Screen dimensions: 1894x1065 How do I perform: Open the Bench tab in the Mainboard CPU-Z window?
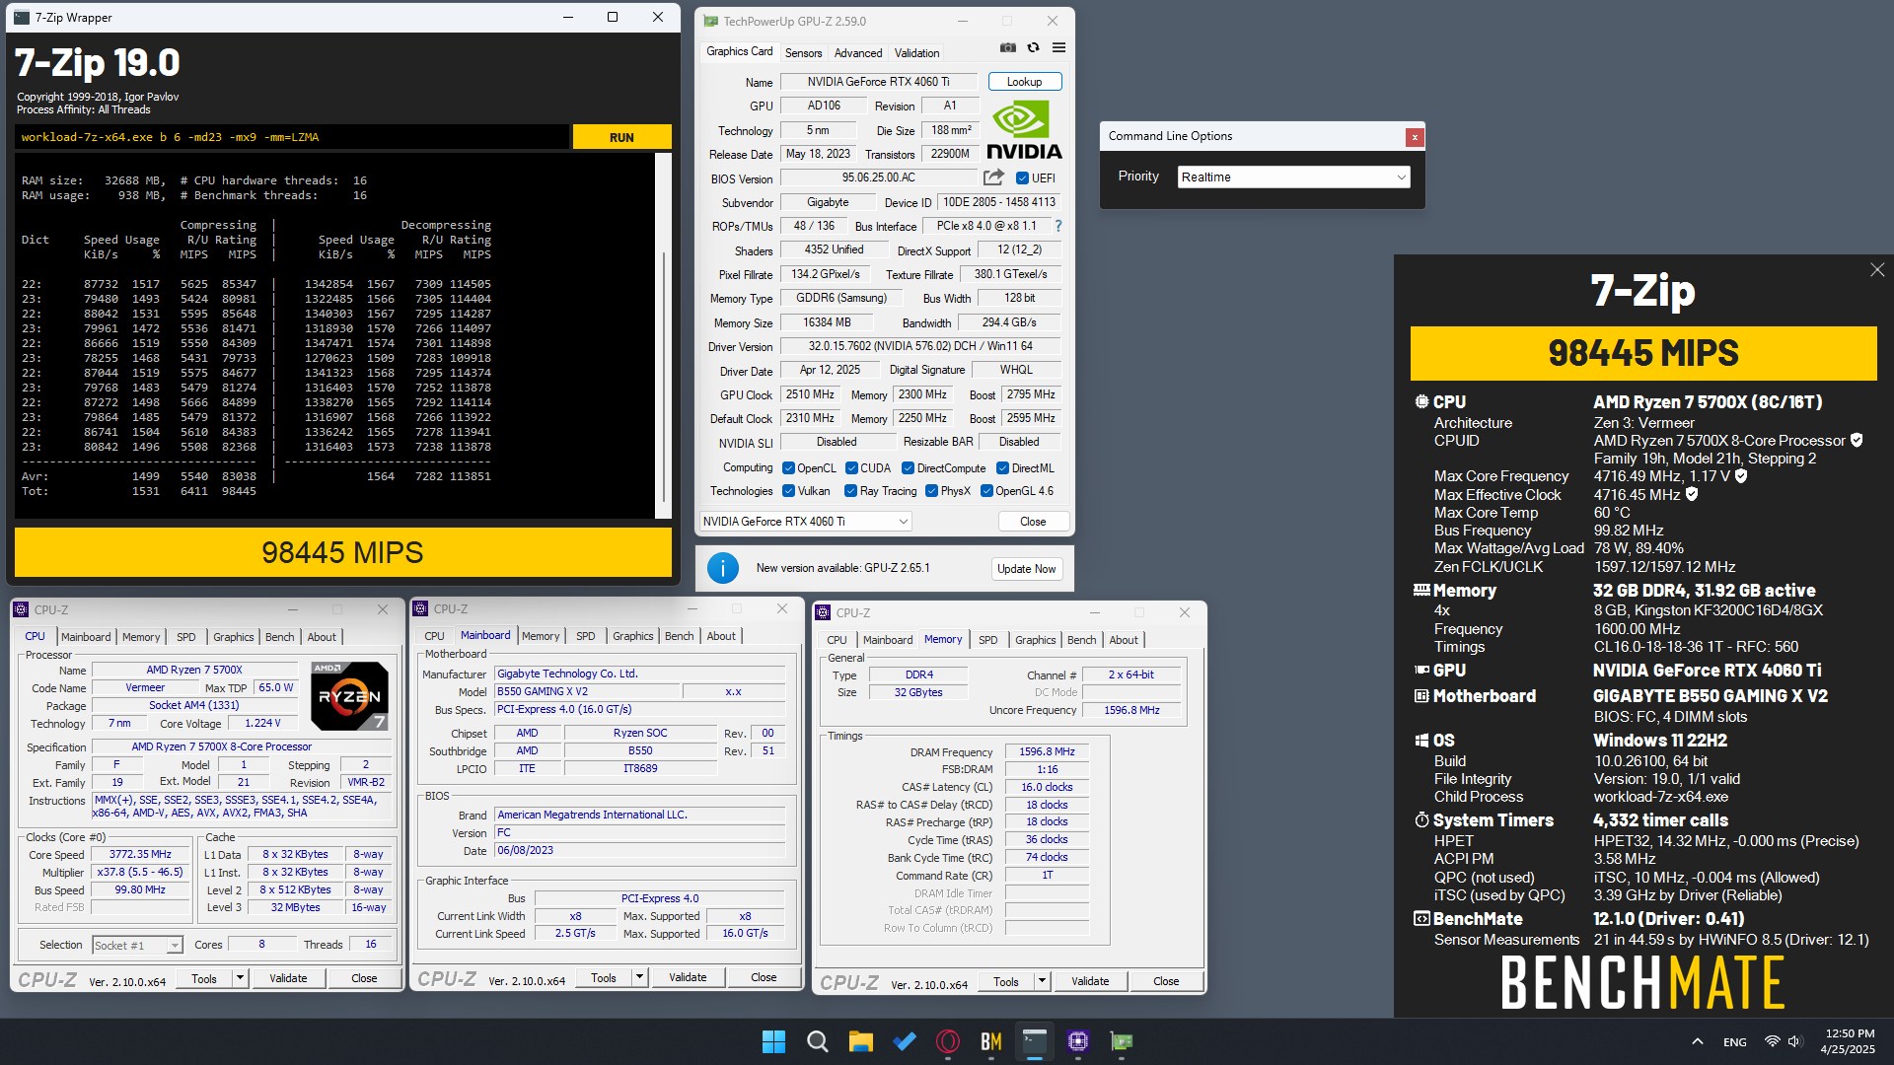679,636
